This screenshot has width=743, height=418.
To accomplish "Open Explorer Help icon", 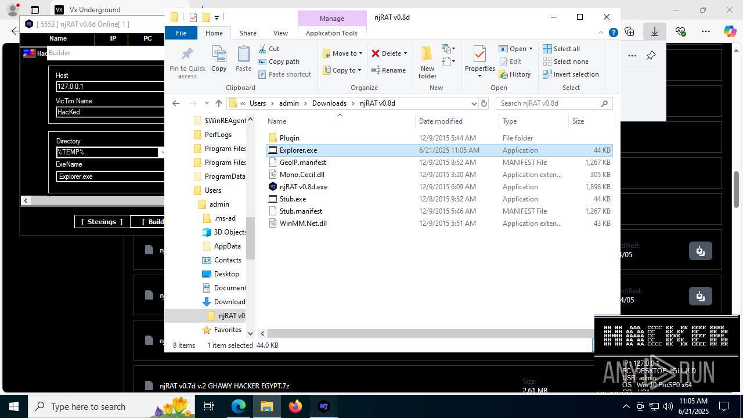I will point(613,33).
